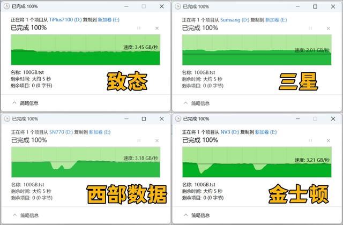Select the 100GB.tst name in TiPlus7100 window

pyautogui.click(x=33, y=72)
